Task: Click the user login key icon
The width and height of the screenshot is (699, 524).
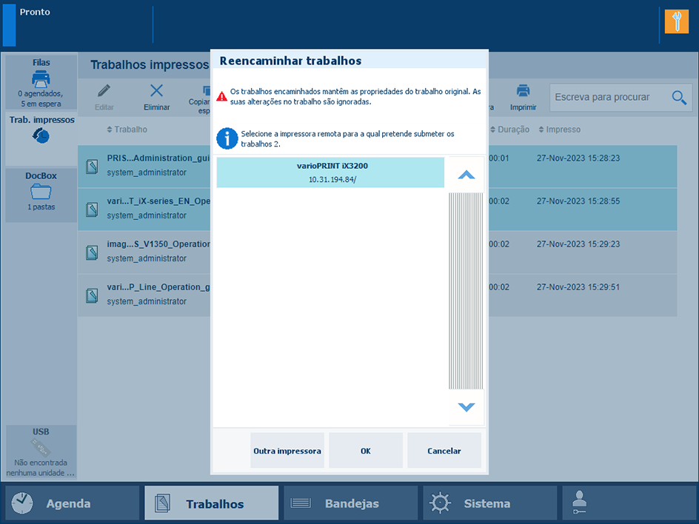Action: (x=580, y=503)
